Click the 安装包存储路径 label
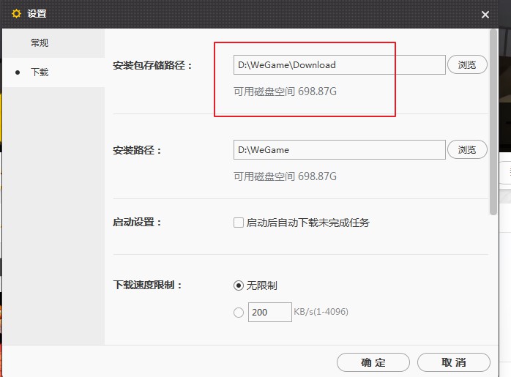 pos(152,65)
